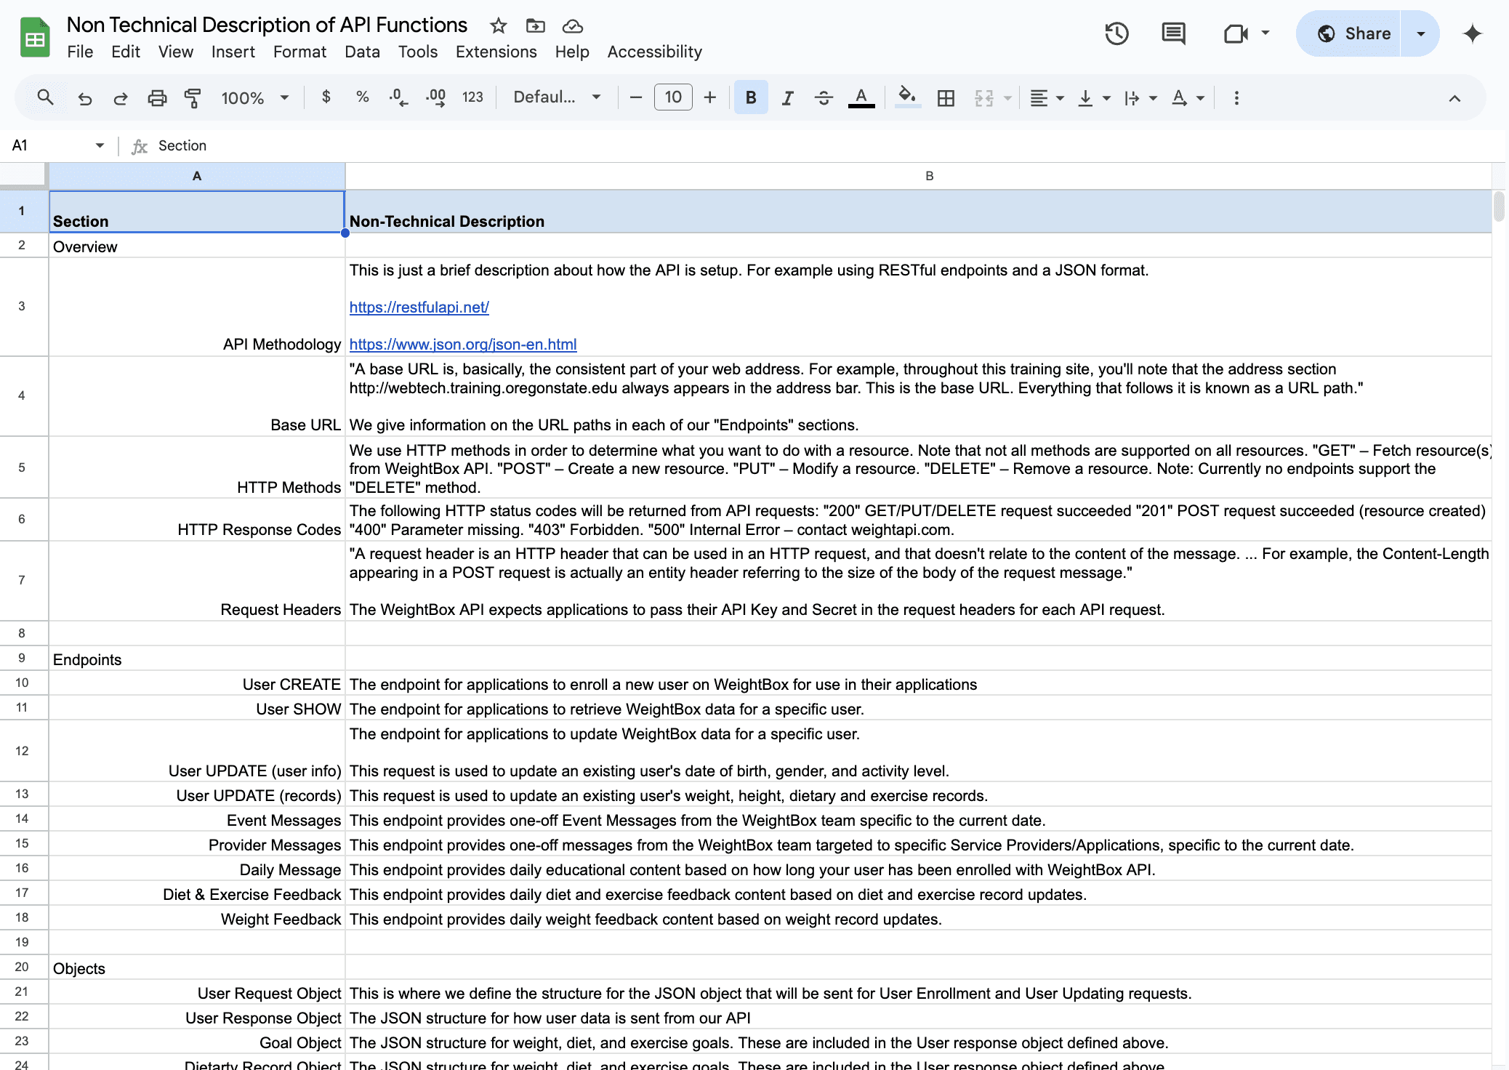Expand the Meet call options arrow
Image resolution: width=1509 pixels, height=1070 pixels.
1265,33
